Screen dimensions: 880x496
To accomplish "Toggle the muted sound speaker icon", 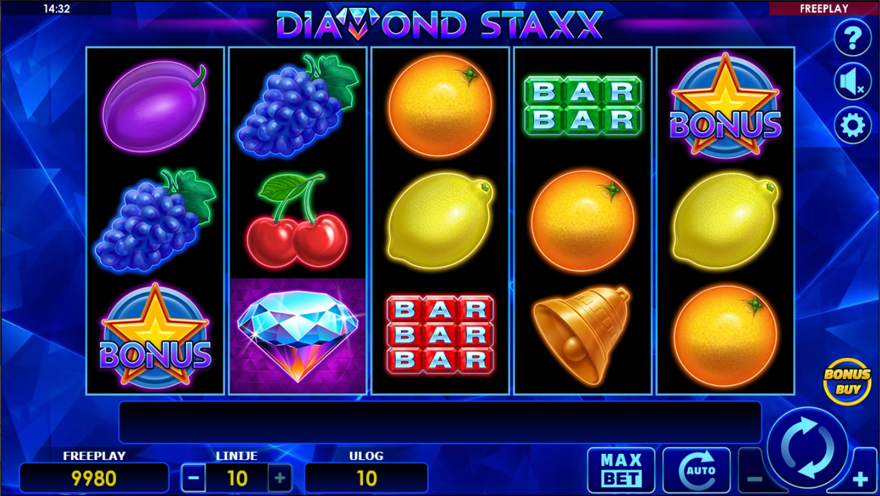I will (852, 81).
